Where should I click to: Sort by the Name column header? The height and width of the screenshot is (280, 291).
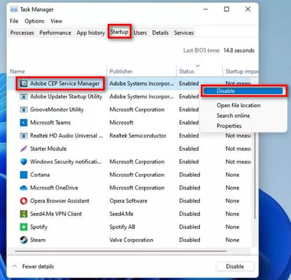(17, 71)
